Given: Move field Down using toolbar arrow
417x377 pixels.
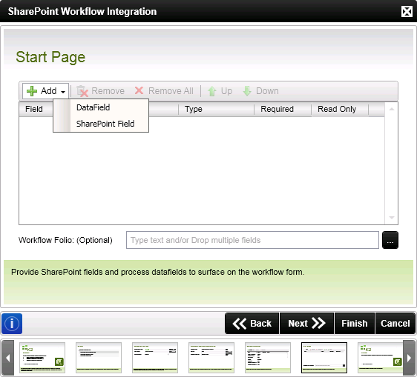Looking at the screenshot, I should [x=260, y=91].
